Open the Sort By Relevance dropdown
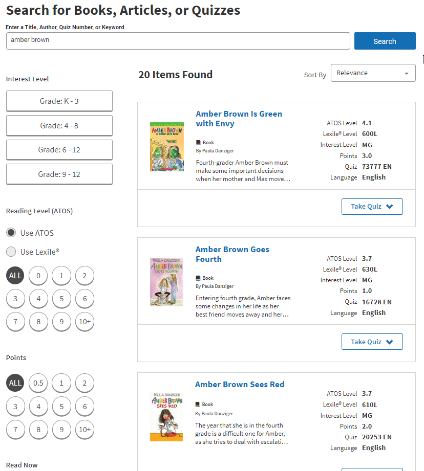Image resolution: width=424 pixels, height=471 pixels. coord(373,73)
